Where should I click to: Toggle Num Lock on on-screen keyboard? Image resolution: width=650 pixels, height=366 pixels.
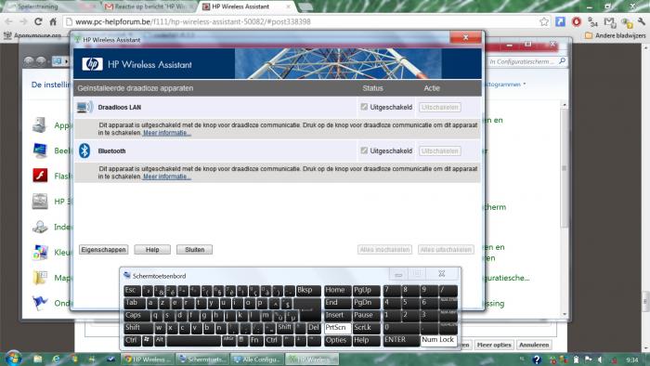point(438,340)
